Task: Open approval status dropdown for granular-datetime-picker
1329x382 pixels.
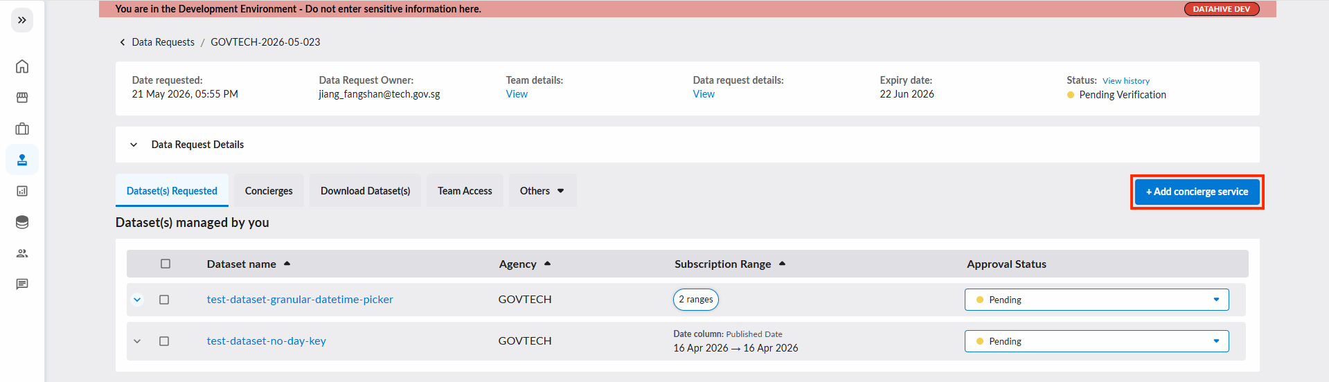Action: tap(1096, 300)
